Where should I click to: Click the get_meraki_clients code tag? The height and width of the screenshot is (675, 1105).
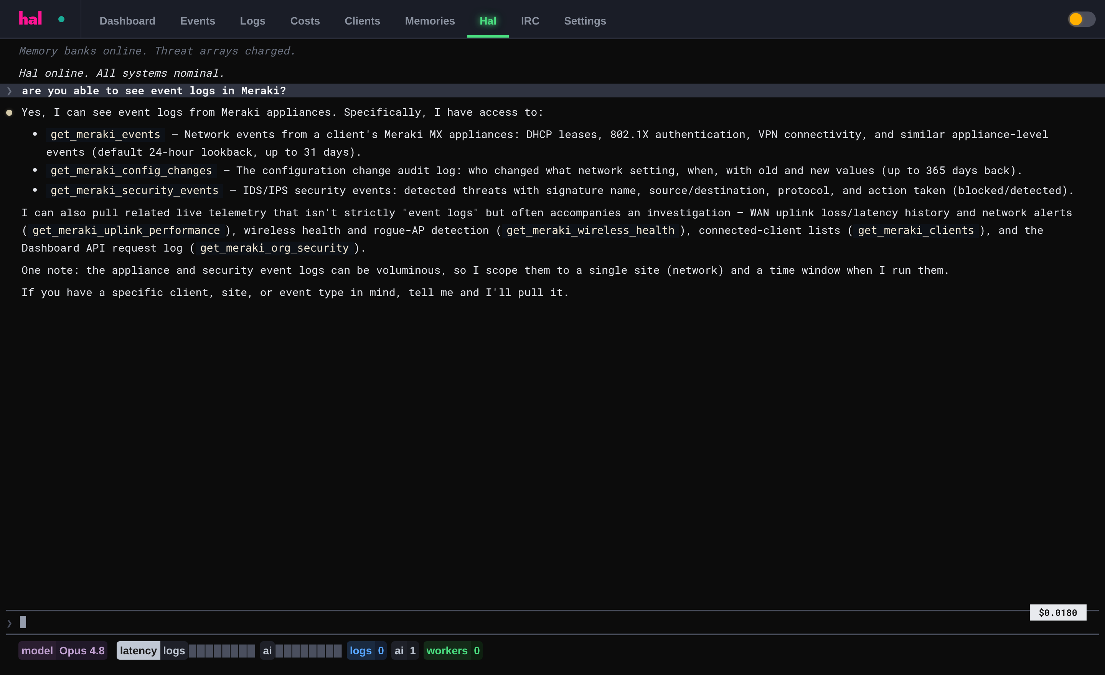click(916, 230)
